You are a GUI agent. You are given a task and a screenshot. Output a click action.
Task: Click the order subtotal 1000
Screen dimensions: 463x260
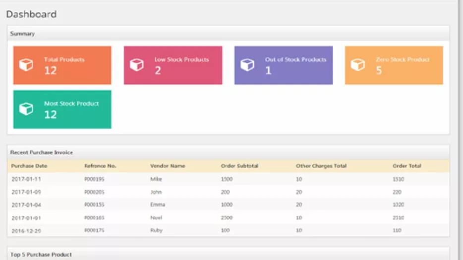227,205
